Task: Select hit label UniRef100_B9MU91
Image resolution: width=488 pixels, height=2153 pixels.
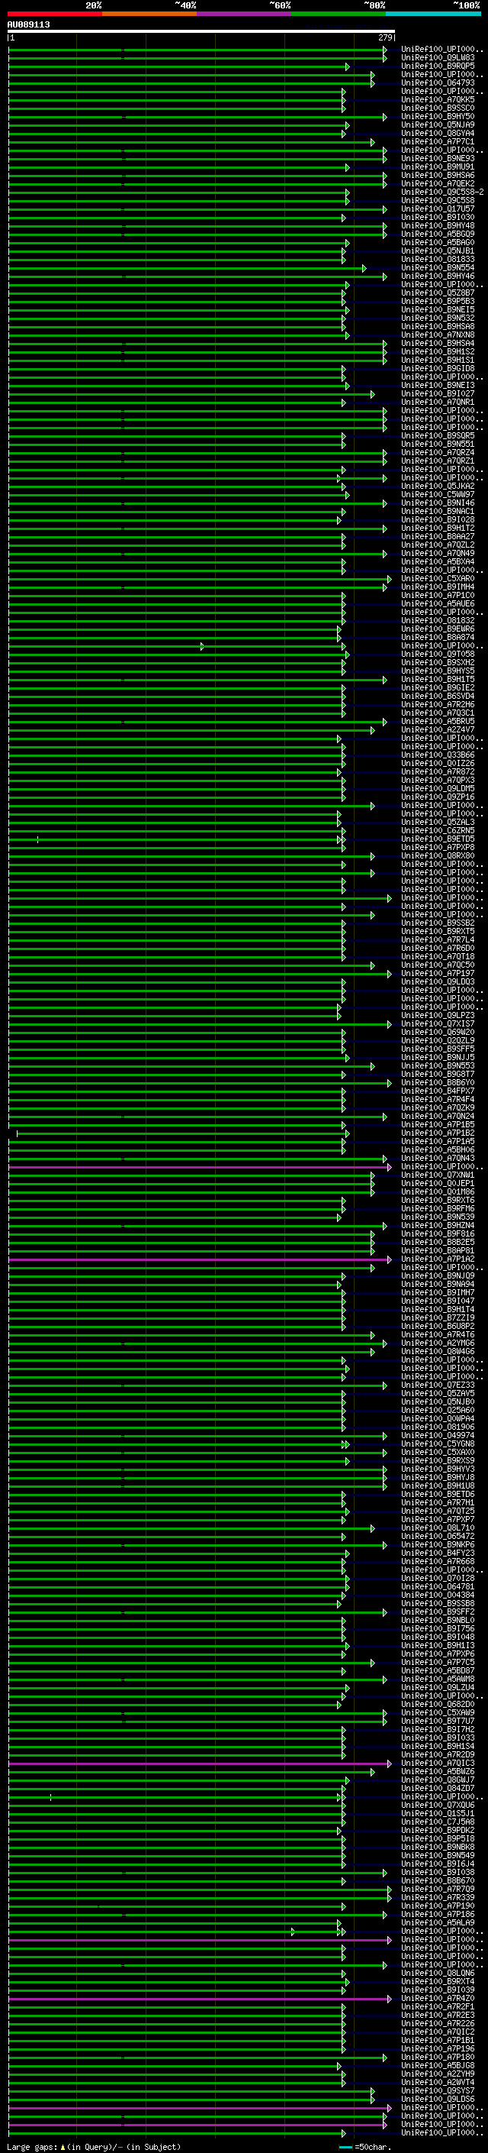Action: pos(438,167)
